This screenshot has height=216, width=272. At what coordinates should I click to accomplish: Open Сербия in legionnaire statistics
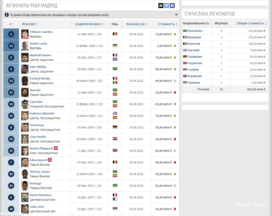(x=193, y=70)
